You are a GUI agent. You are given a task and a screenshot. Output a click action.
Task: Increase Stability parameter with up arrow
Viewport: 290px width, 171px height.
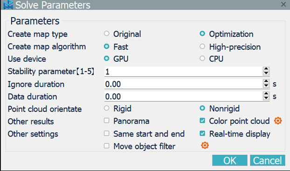pos(266,69)
